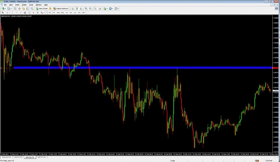The width and height of the screenshot is (280, 162).
Task: Click the connection status bars in status bar
Action: 257,161
